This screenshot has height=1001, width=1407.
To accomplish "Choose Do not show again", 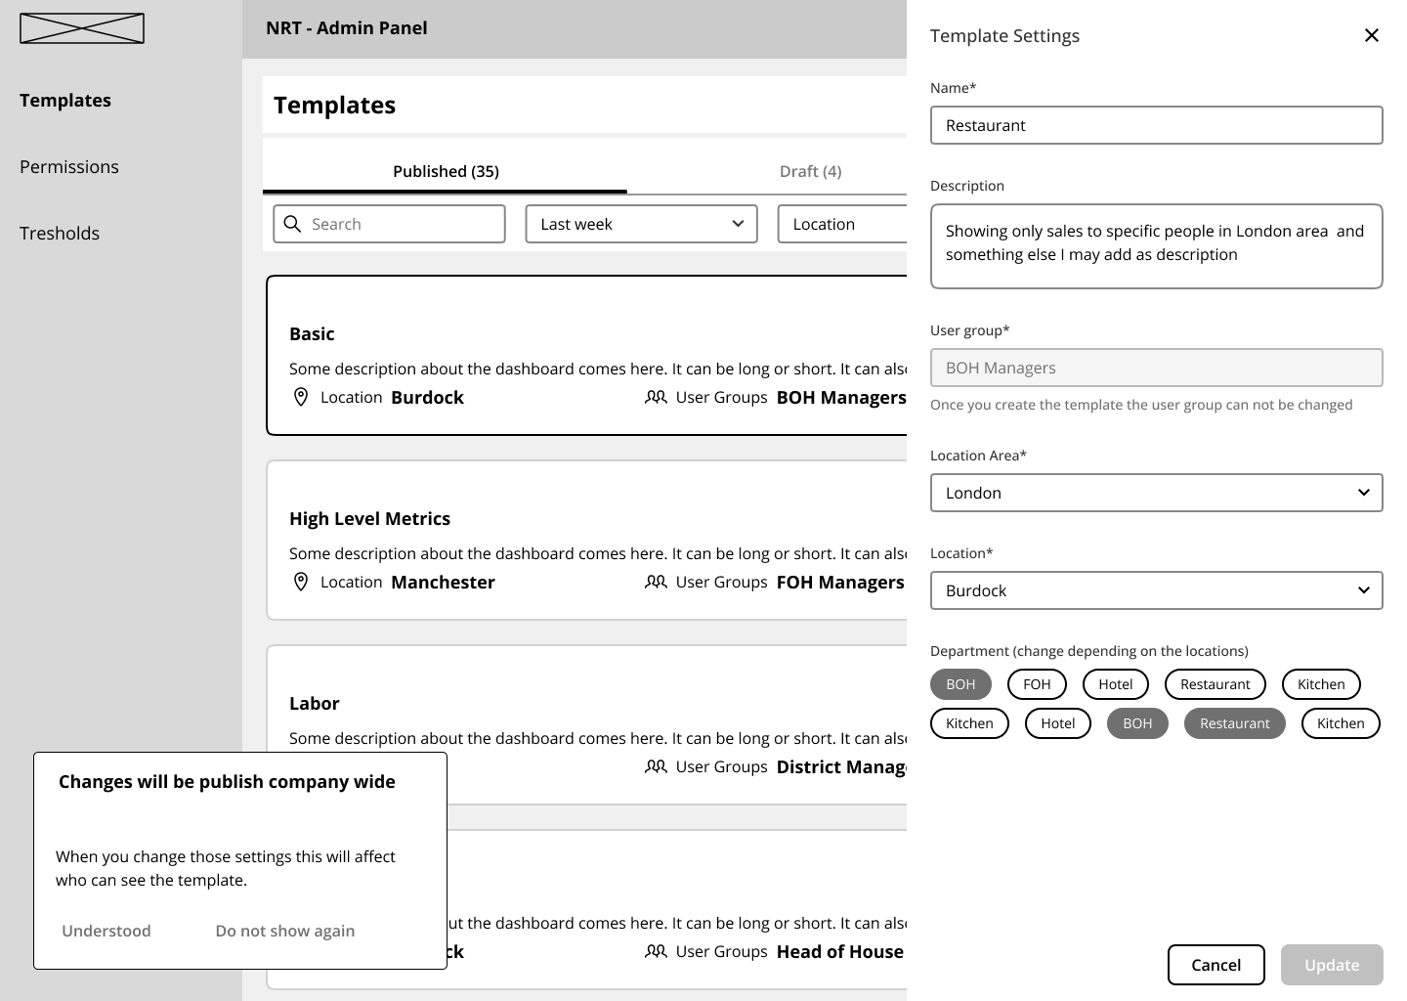I will pyautogui.click(x=284, y=931).
